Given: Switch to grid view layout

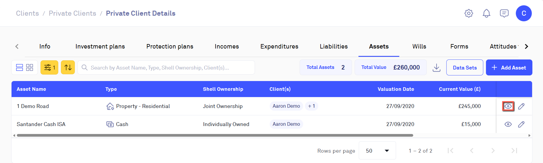Looking at the screenshot, I should click(30, 68).
